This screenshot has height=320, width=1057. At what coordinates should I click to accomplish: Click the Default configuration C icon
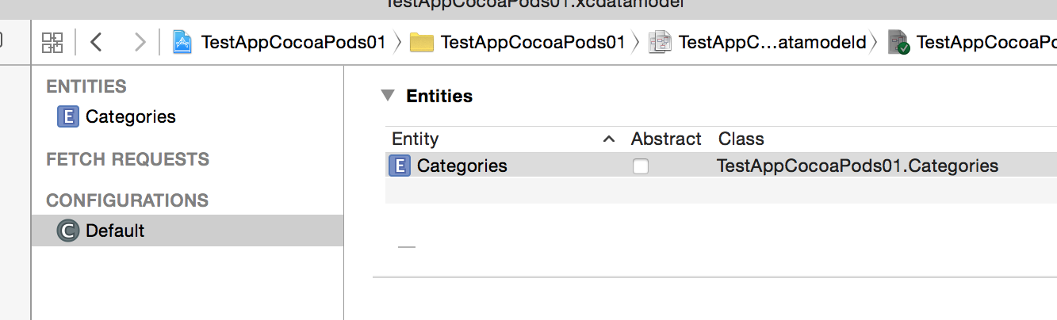(x=68, y=231)
